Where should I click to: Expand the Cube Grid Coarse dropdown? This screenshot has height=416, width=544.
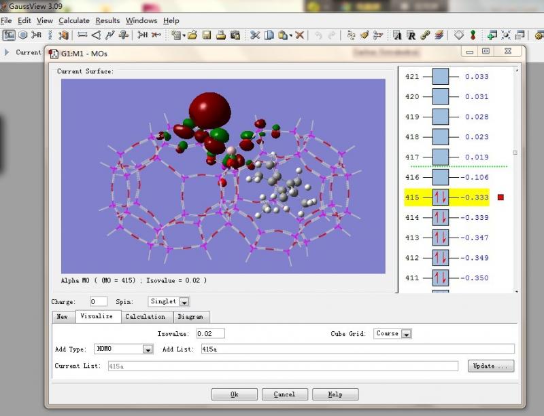pyautogui.click(x=406, y=334)
